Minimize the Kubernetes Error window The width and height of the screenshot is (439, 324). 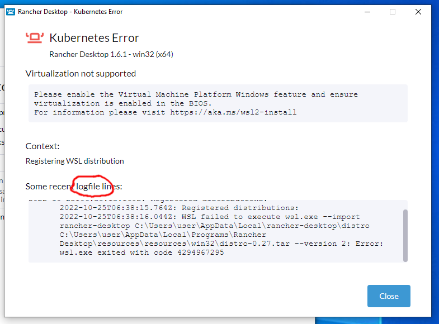(x=367, y=12)
